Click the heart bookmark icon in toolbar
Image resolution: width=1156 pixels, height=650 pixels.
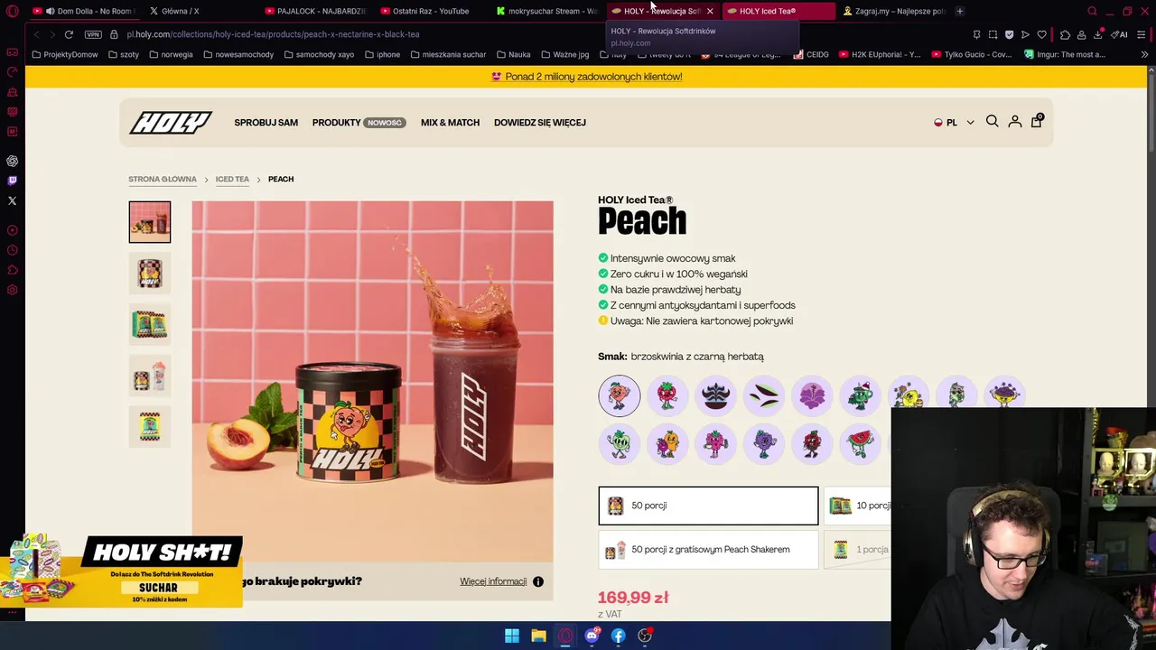[1041, 34]
